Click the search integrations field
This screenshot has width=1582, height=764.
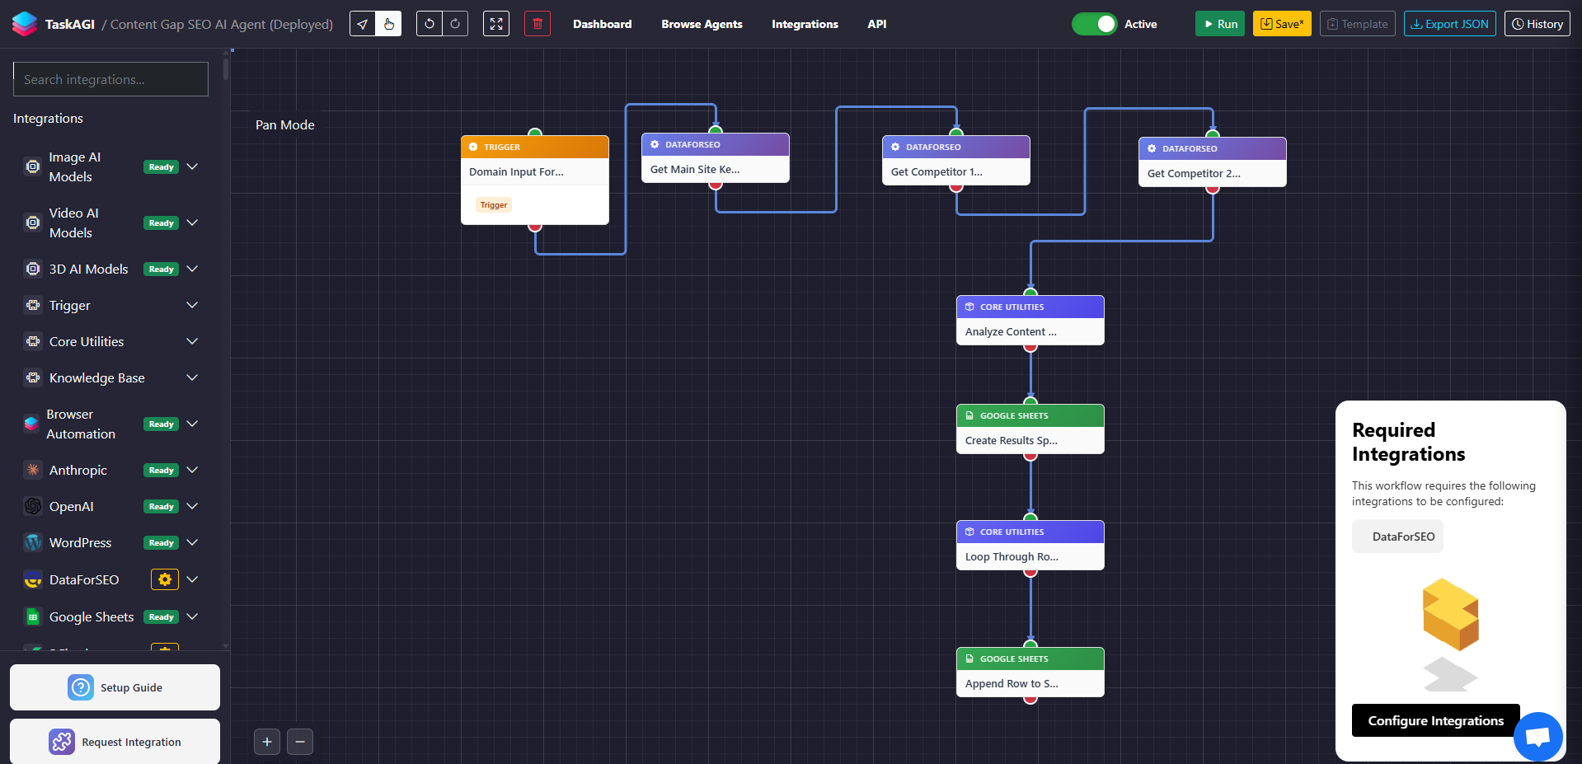click(110, 79)
